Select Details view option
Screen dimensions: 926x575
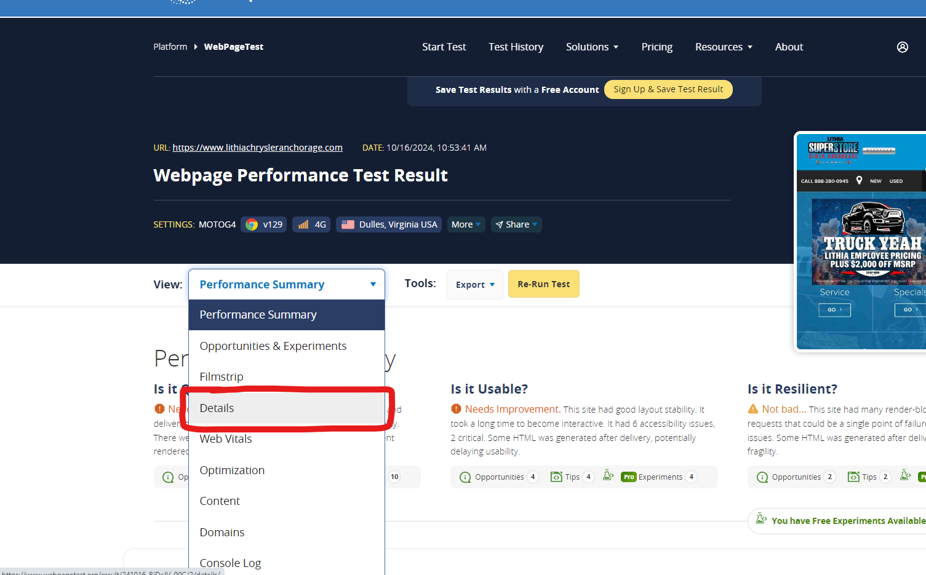pos(287,408)
